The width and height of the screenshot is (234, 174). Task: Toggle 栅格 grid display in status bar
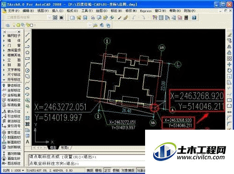98,171
